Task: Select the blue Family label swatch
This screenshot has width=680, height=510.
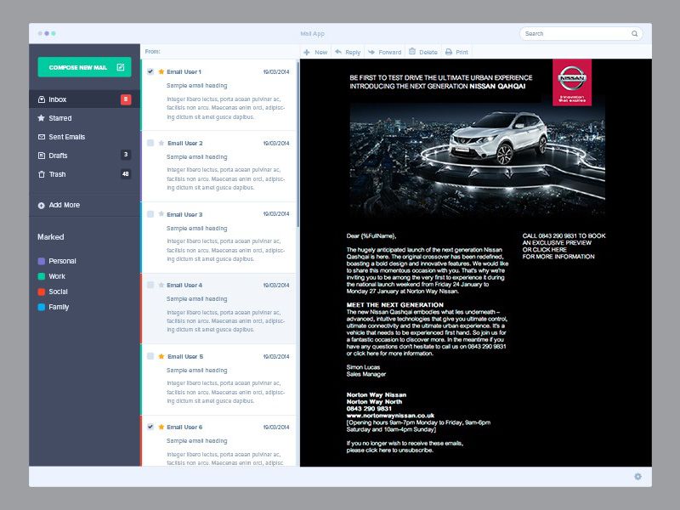Action: pyautogui.click(x=41, y=307)
